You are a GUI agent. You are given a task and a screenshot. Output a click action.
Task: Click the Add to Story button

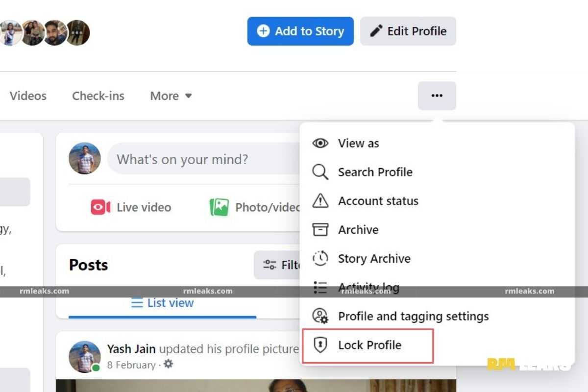(x=300, y=31)
